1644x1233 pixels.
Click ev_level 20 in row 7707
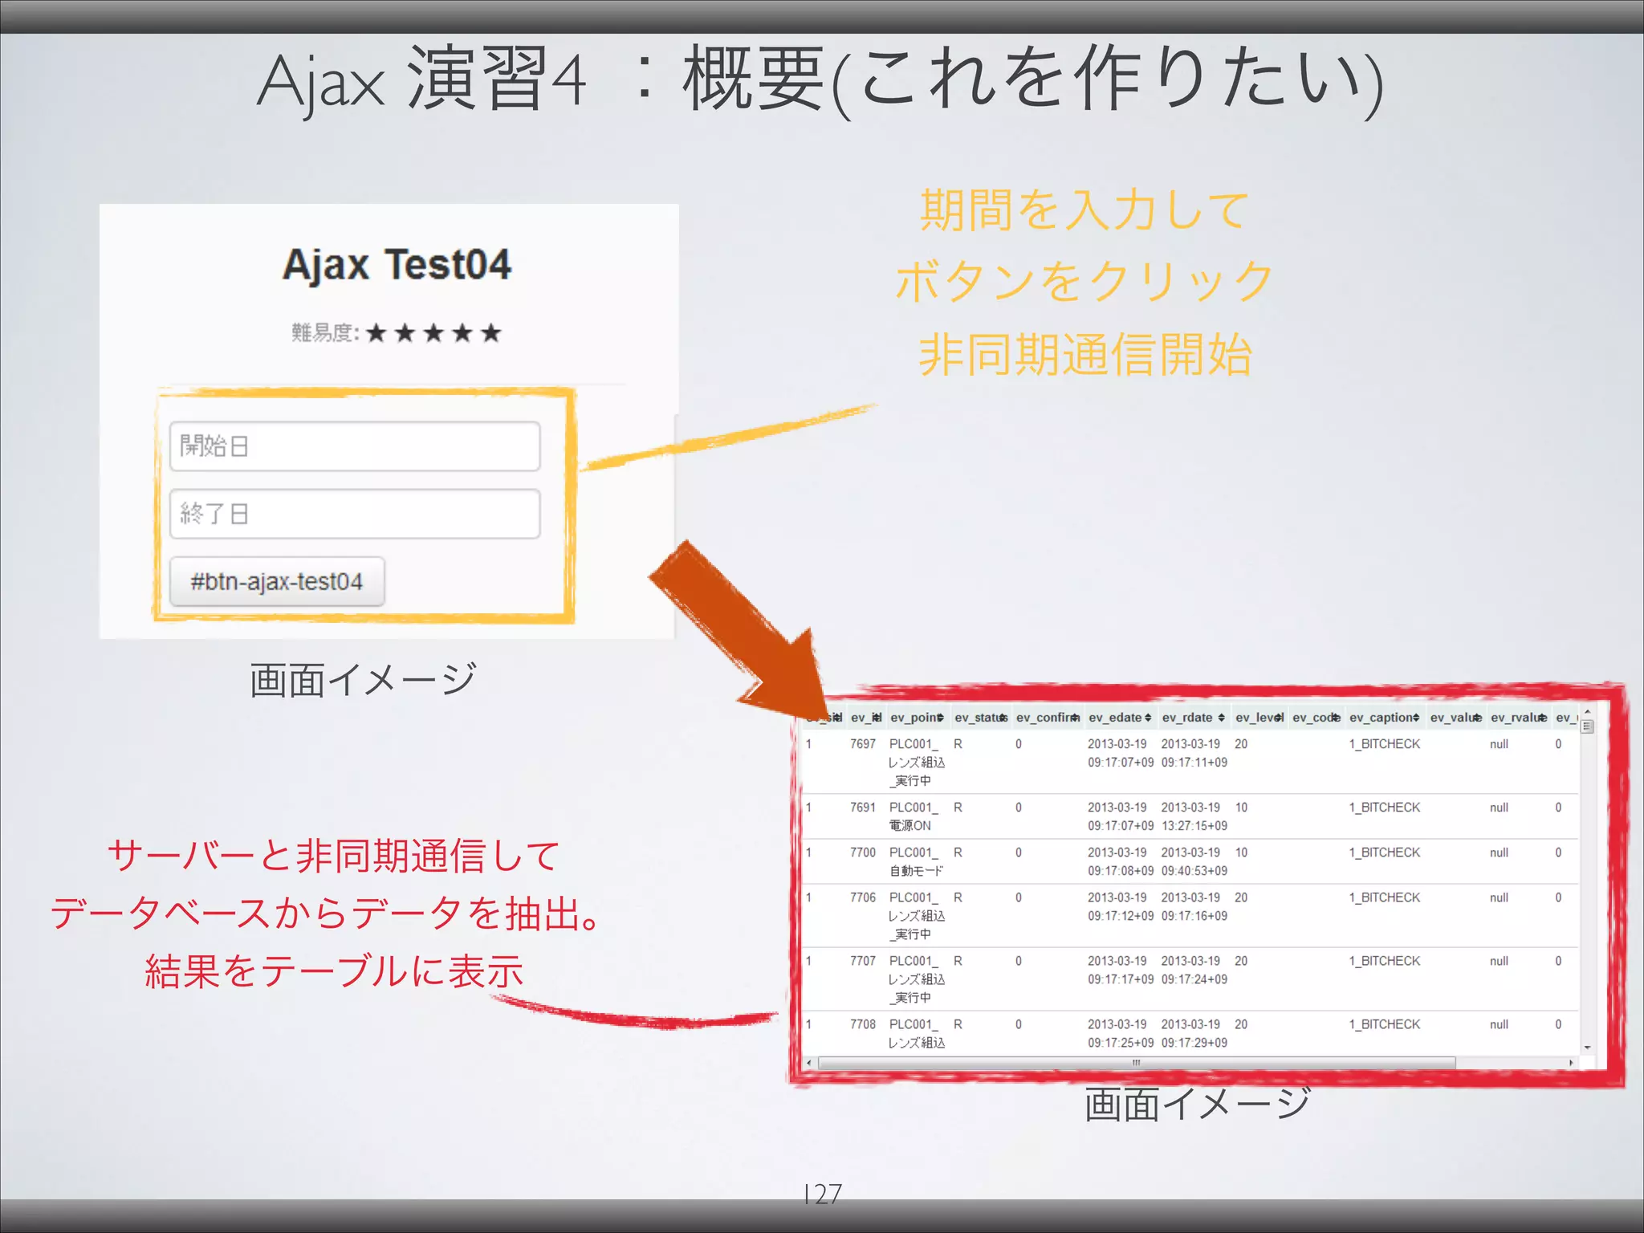pyautogui.click(x=1241, y=961)
